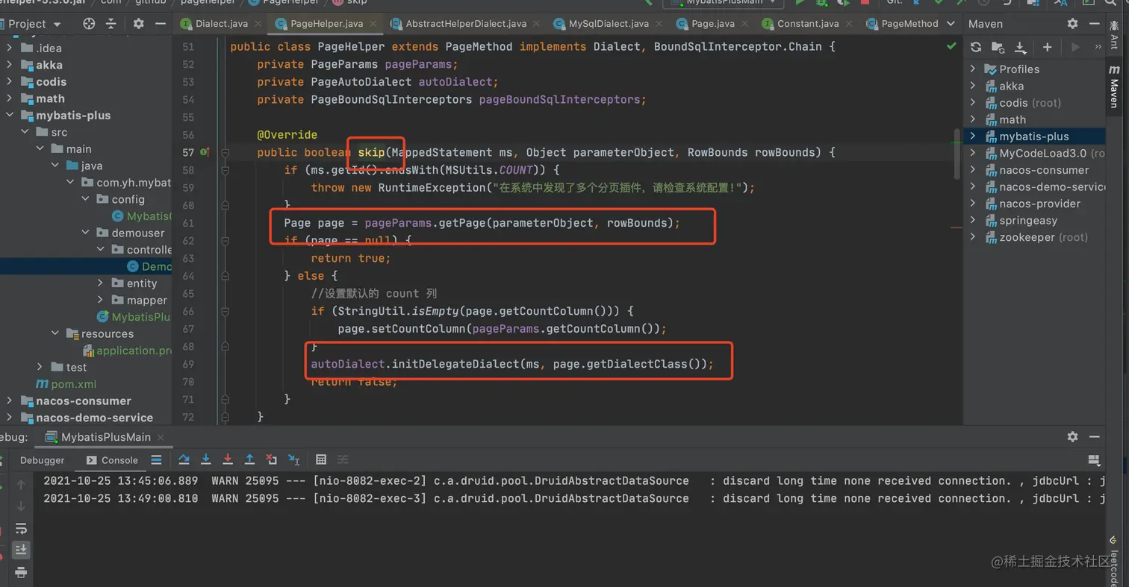Screen dimensions: 1129x587
Task: Show debug layout options icon beside Console
Action: [156, 459]
